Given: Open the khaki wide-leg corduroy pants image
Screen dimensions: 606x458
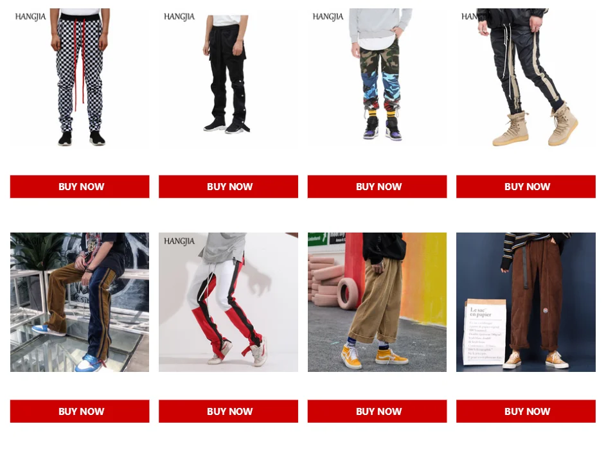Looking at the screenshot, I should coord(377,302).
